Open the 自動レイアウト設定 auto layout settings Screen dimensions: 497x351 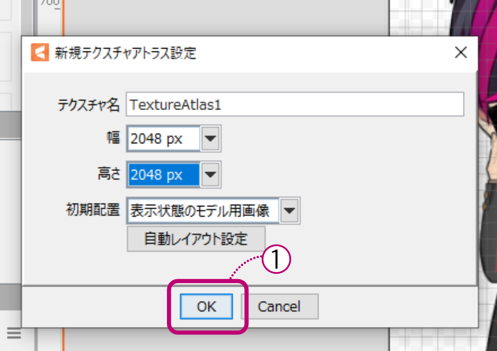click(x=196, y=239)
